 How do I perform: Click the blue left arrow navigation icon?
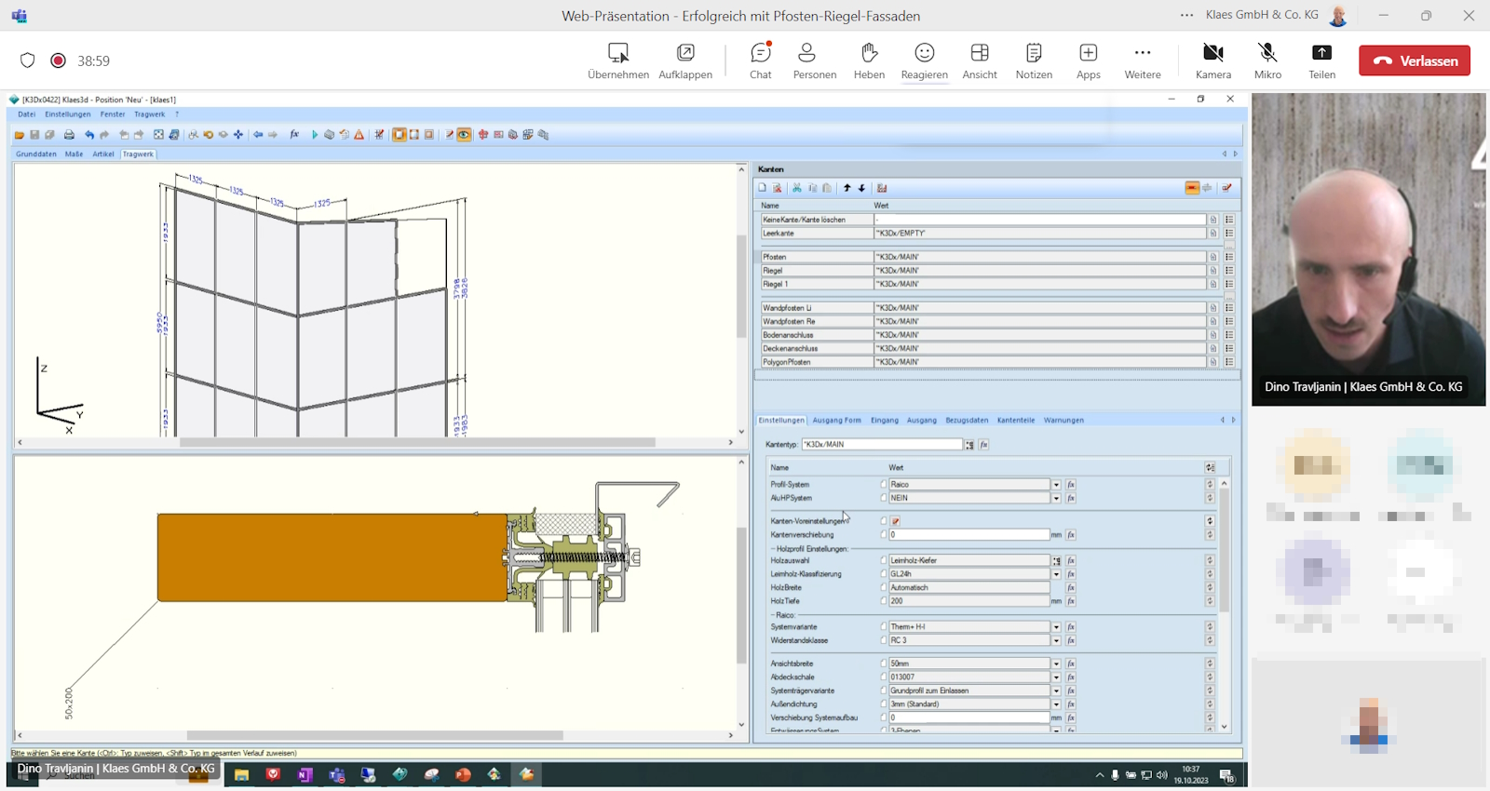point(258,135)
